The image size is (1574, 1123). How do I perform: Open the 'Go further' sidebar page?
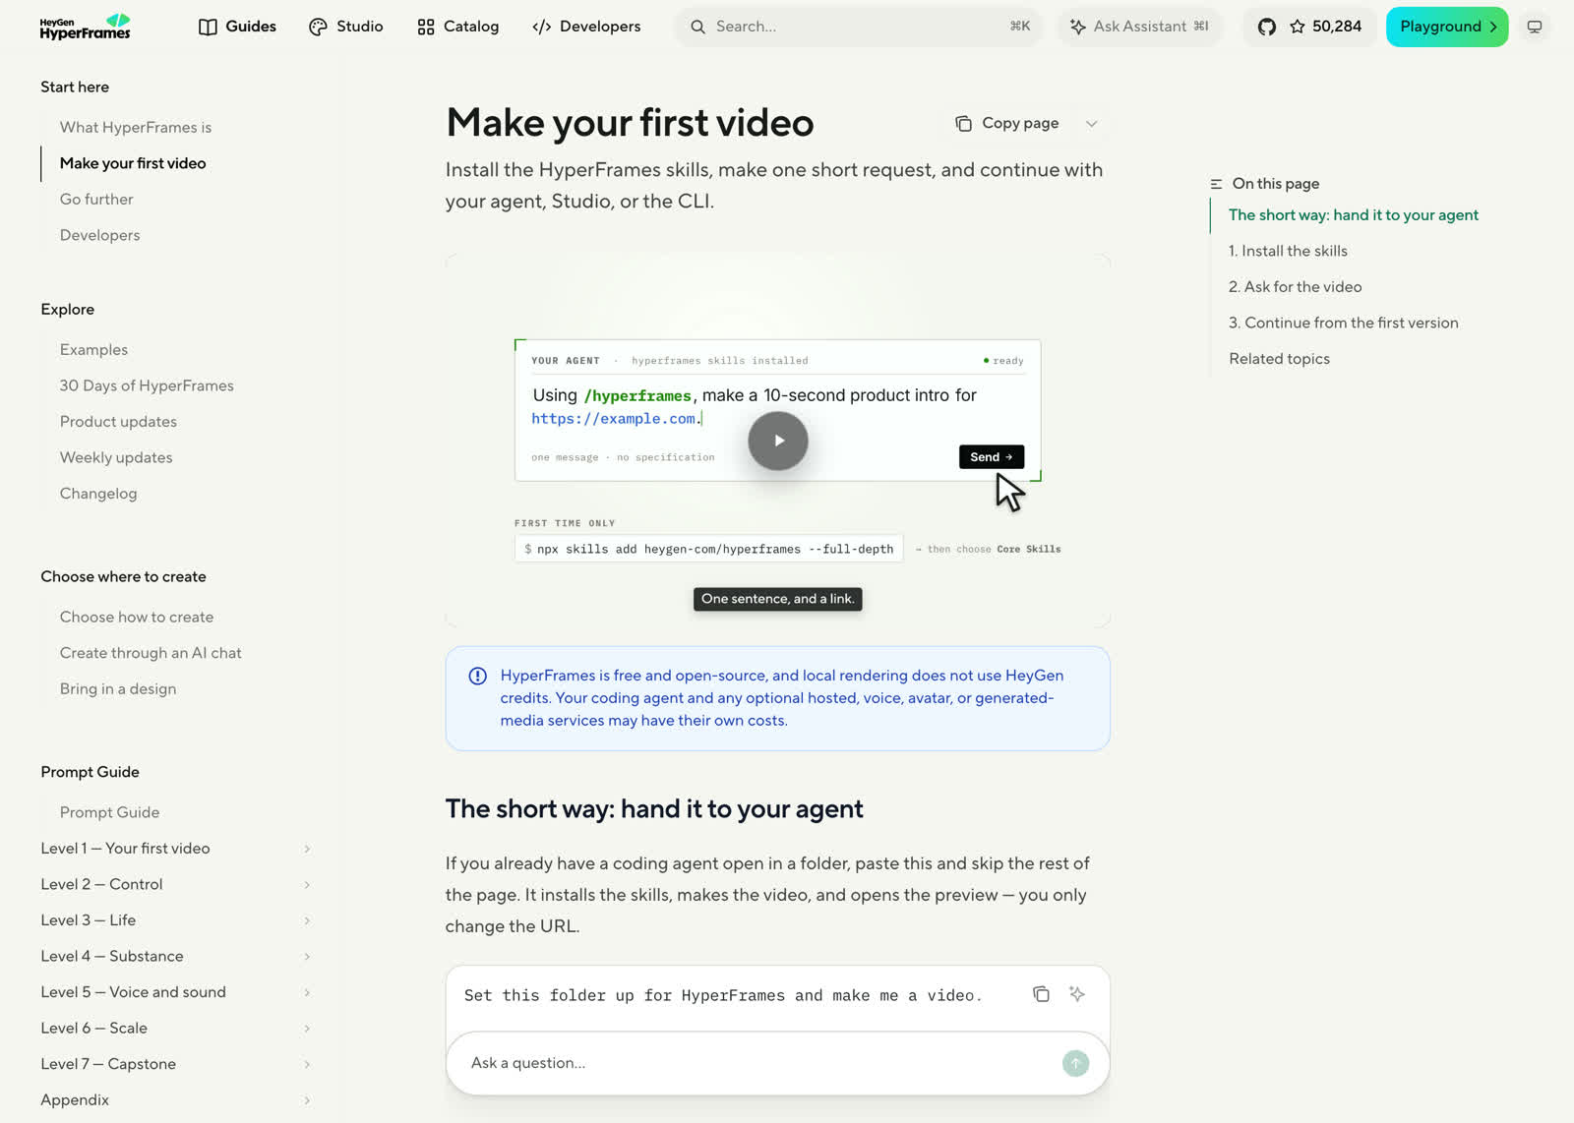coord(96,199)
